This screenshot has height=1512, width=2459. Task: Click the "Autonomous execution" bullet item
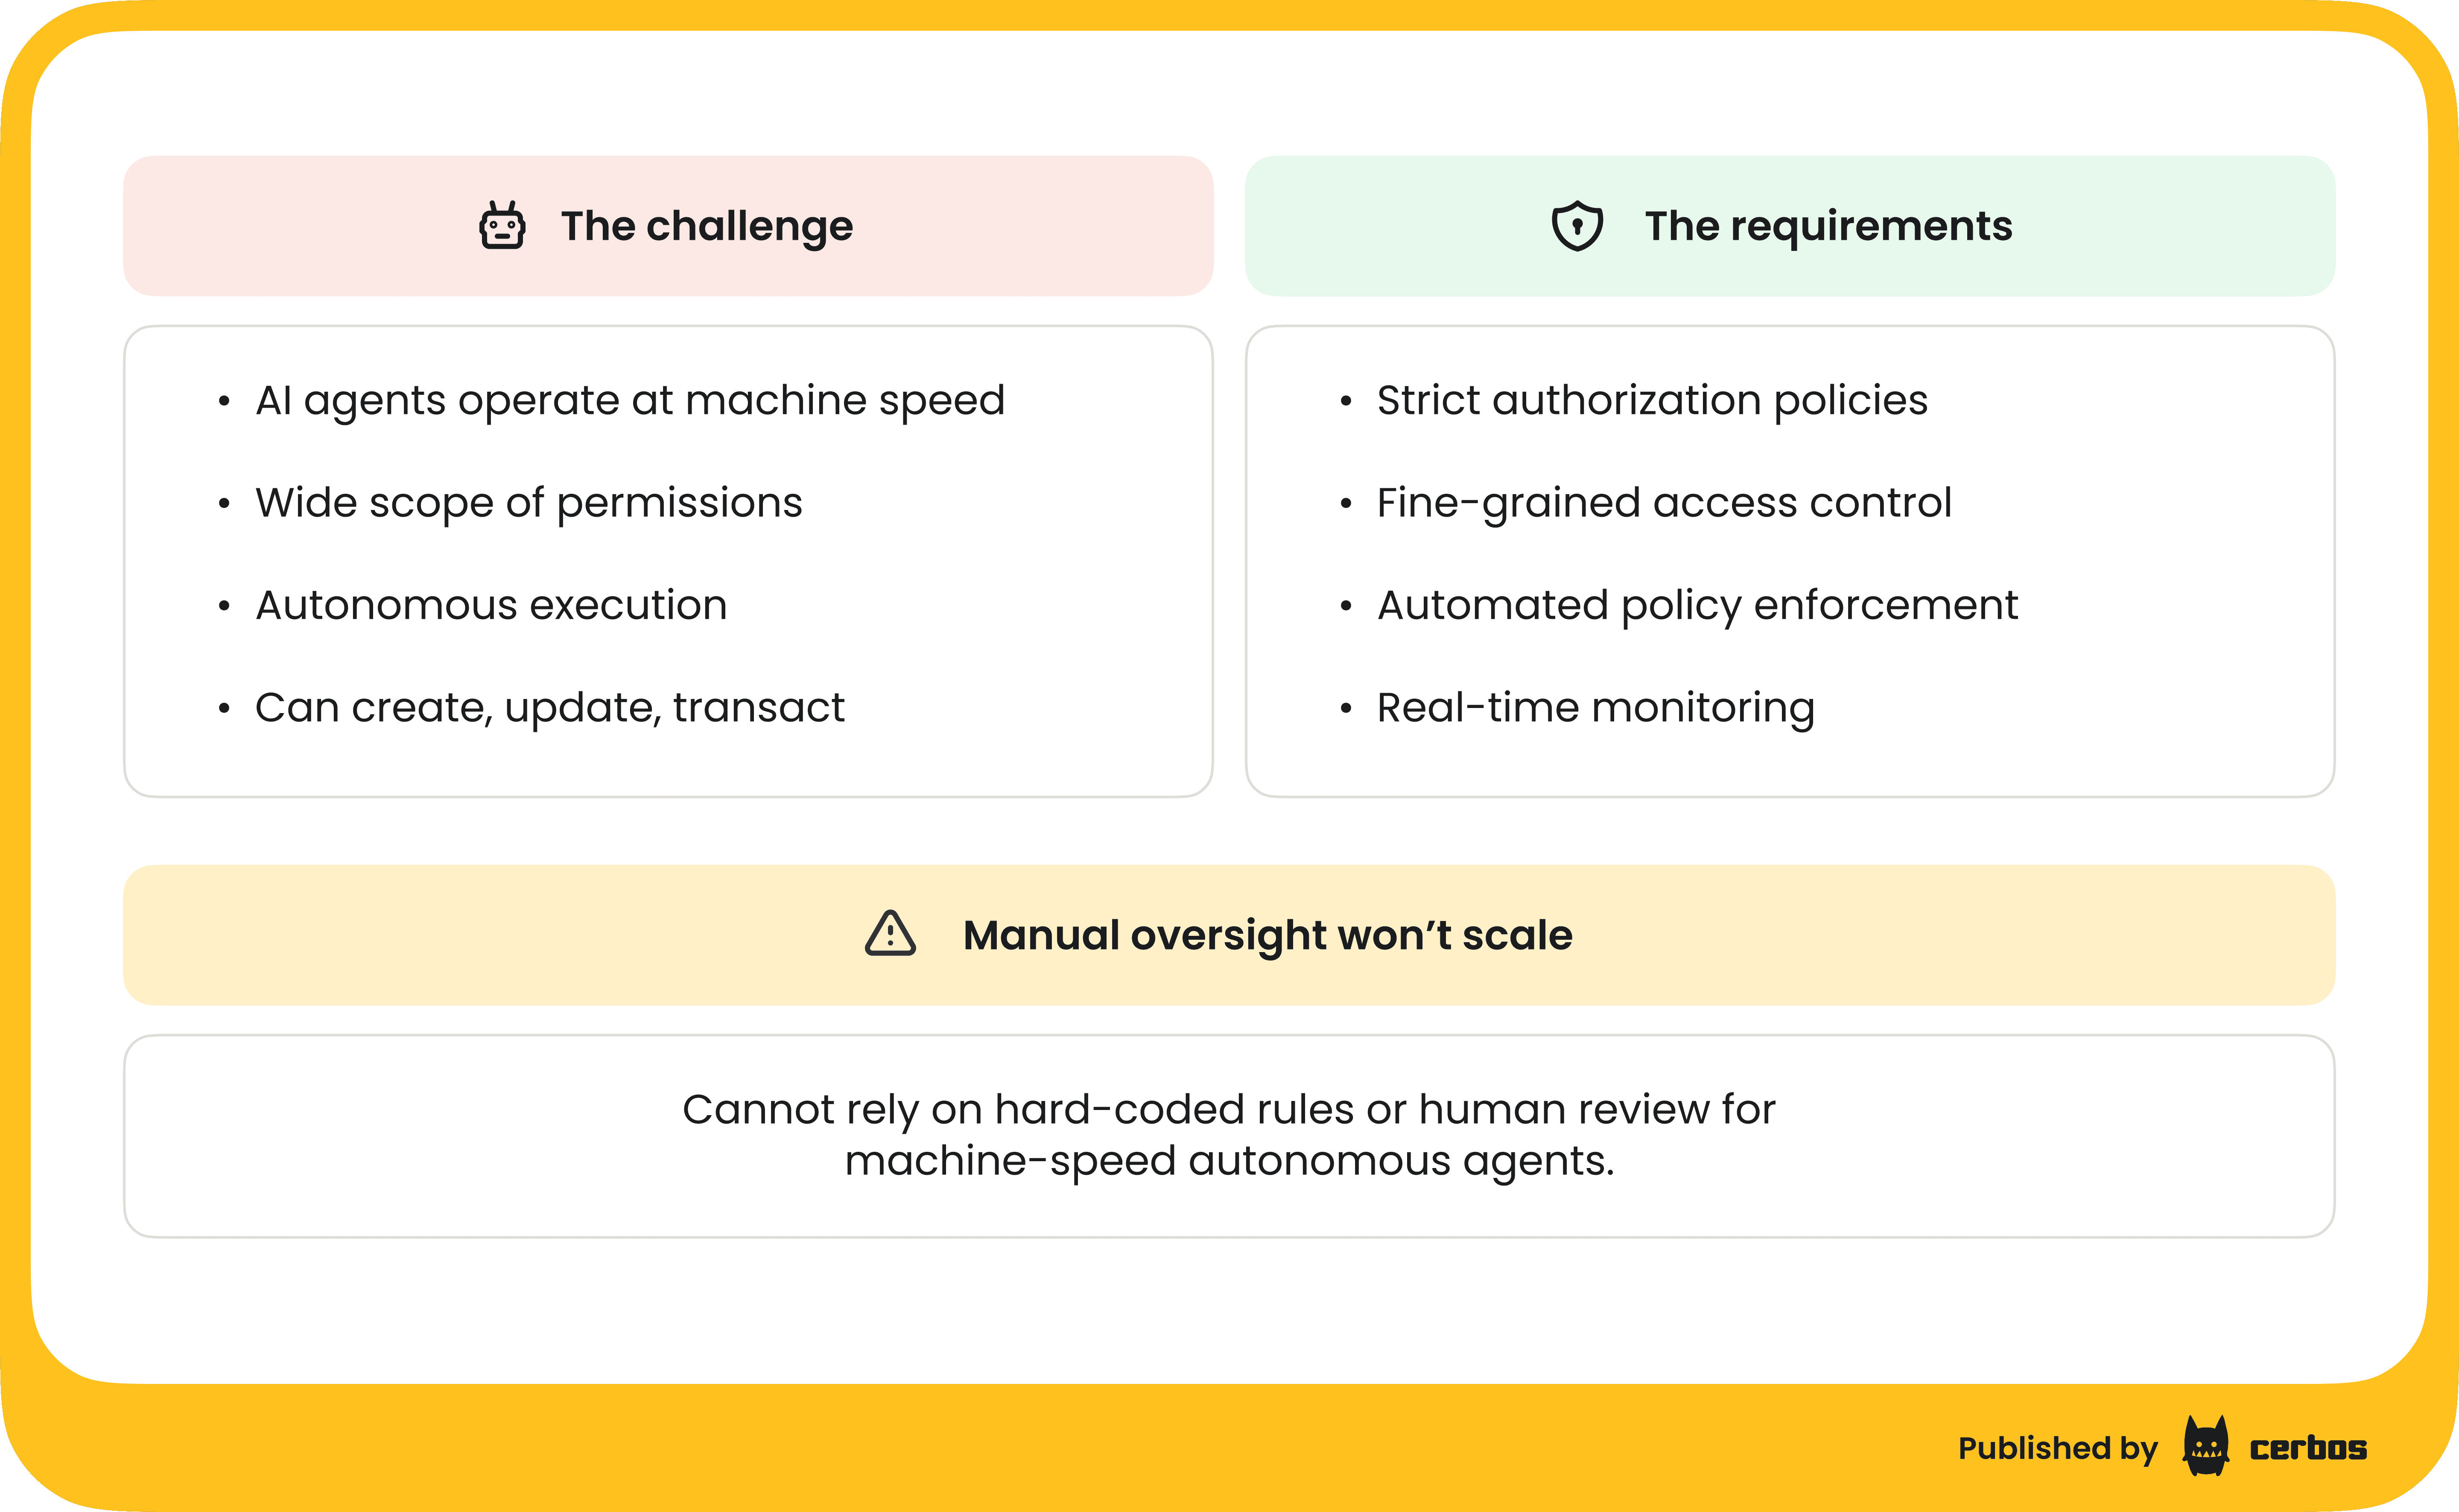(491, 605)
